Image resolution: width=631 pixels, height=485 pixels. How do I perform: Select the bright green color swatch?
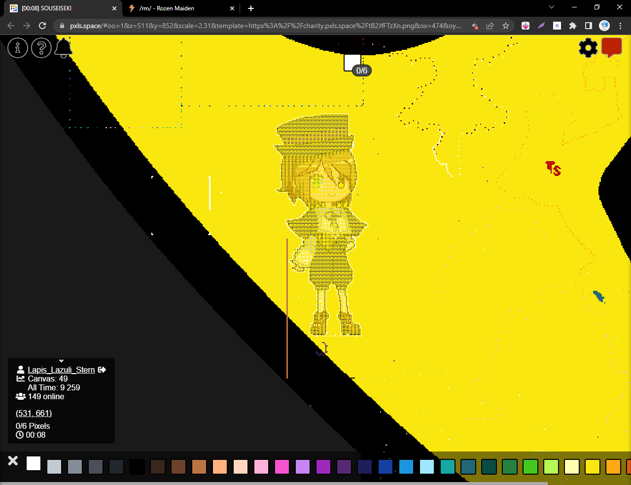530,467
